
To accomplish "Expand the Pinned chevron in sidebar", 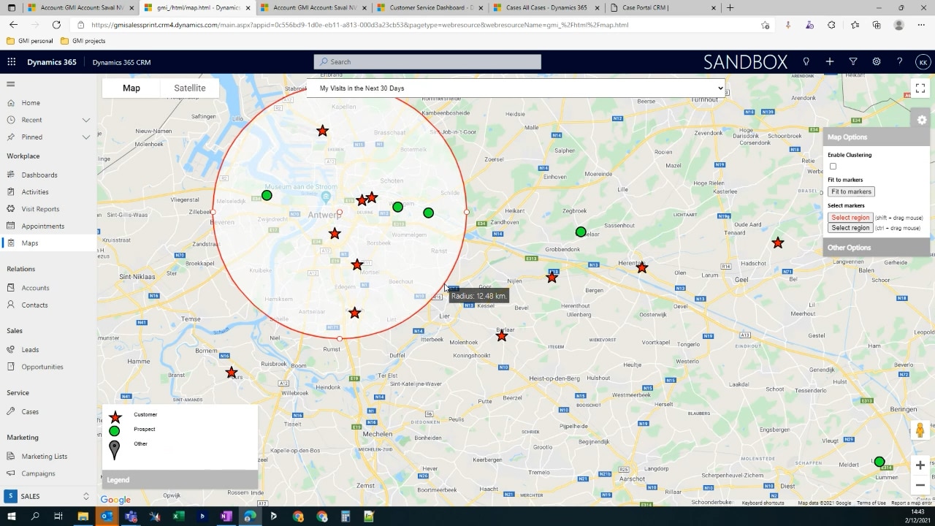I will click(86, 137).
